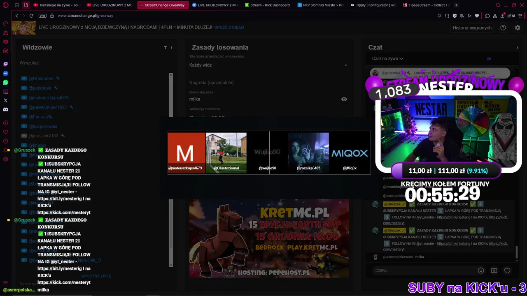This screenshot has height=296, width=527.
Task: Open translate icon in browser toolbar
Action: (462, 16)
